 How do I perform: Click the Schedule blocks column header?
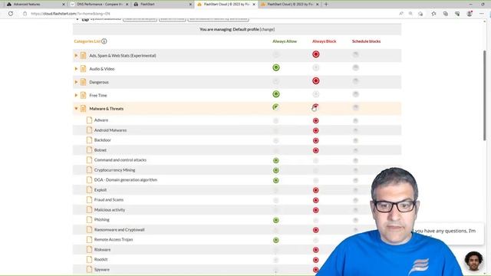tap(366, 41)
